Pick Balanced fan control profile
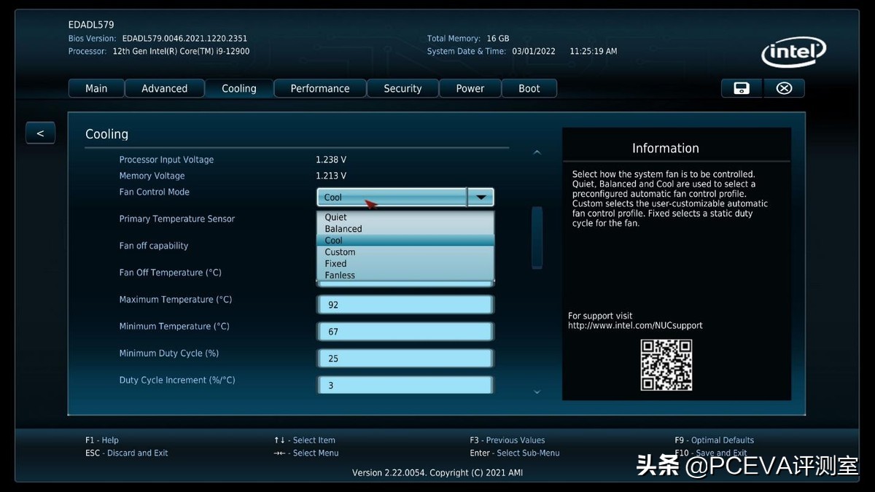 coord(343,229)
